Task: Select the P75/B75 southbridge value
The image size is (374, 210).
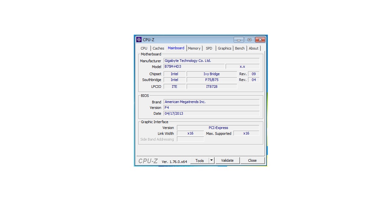Action: pyautogui.click(x=212, y=80)
